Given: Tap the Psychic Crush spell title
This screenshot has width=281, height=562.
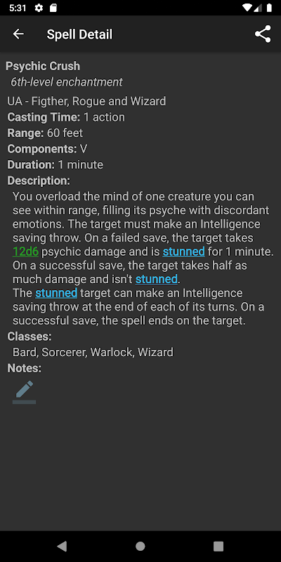Looking at the screenshot, I should (43, 66).
